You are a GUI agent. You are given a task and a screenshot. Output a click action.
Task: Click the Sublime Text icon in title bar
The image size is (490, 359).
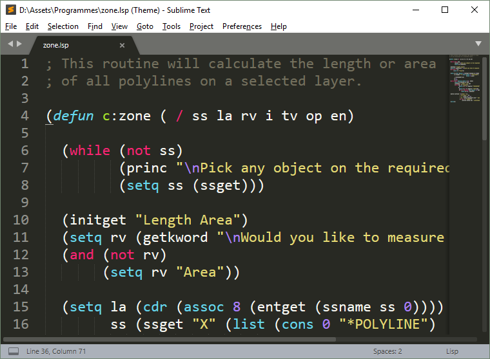tap(10, 10)
